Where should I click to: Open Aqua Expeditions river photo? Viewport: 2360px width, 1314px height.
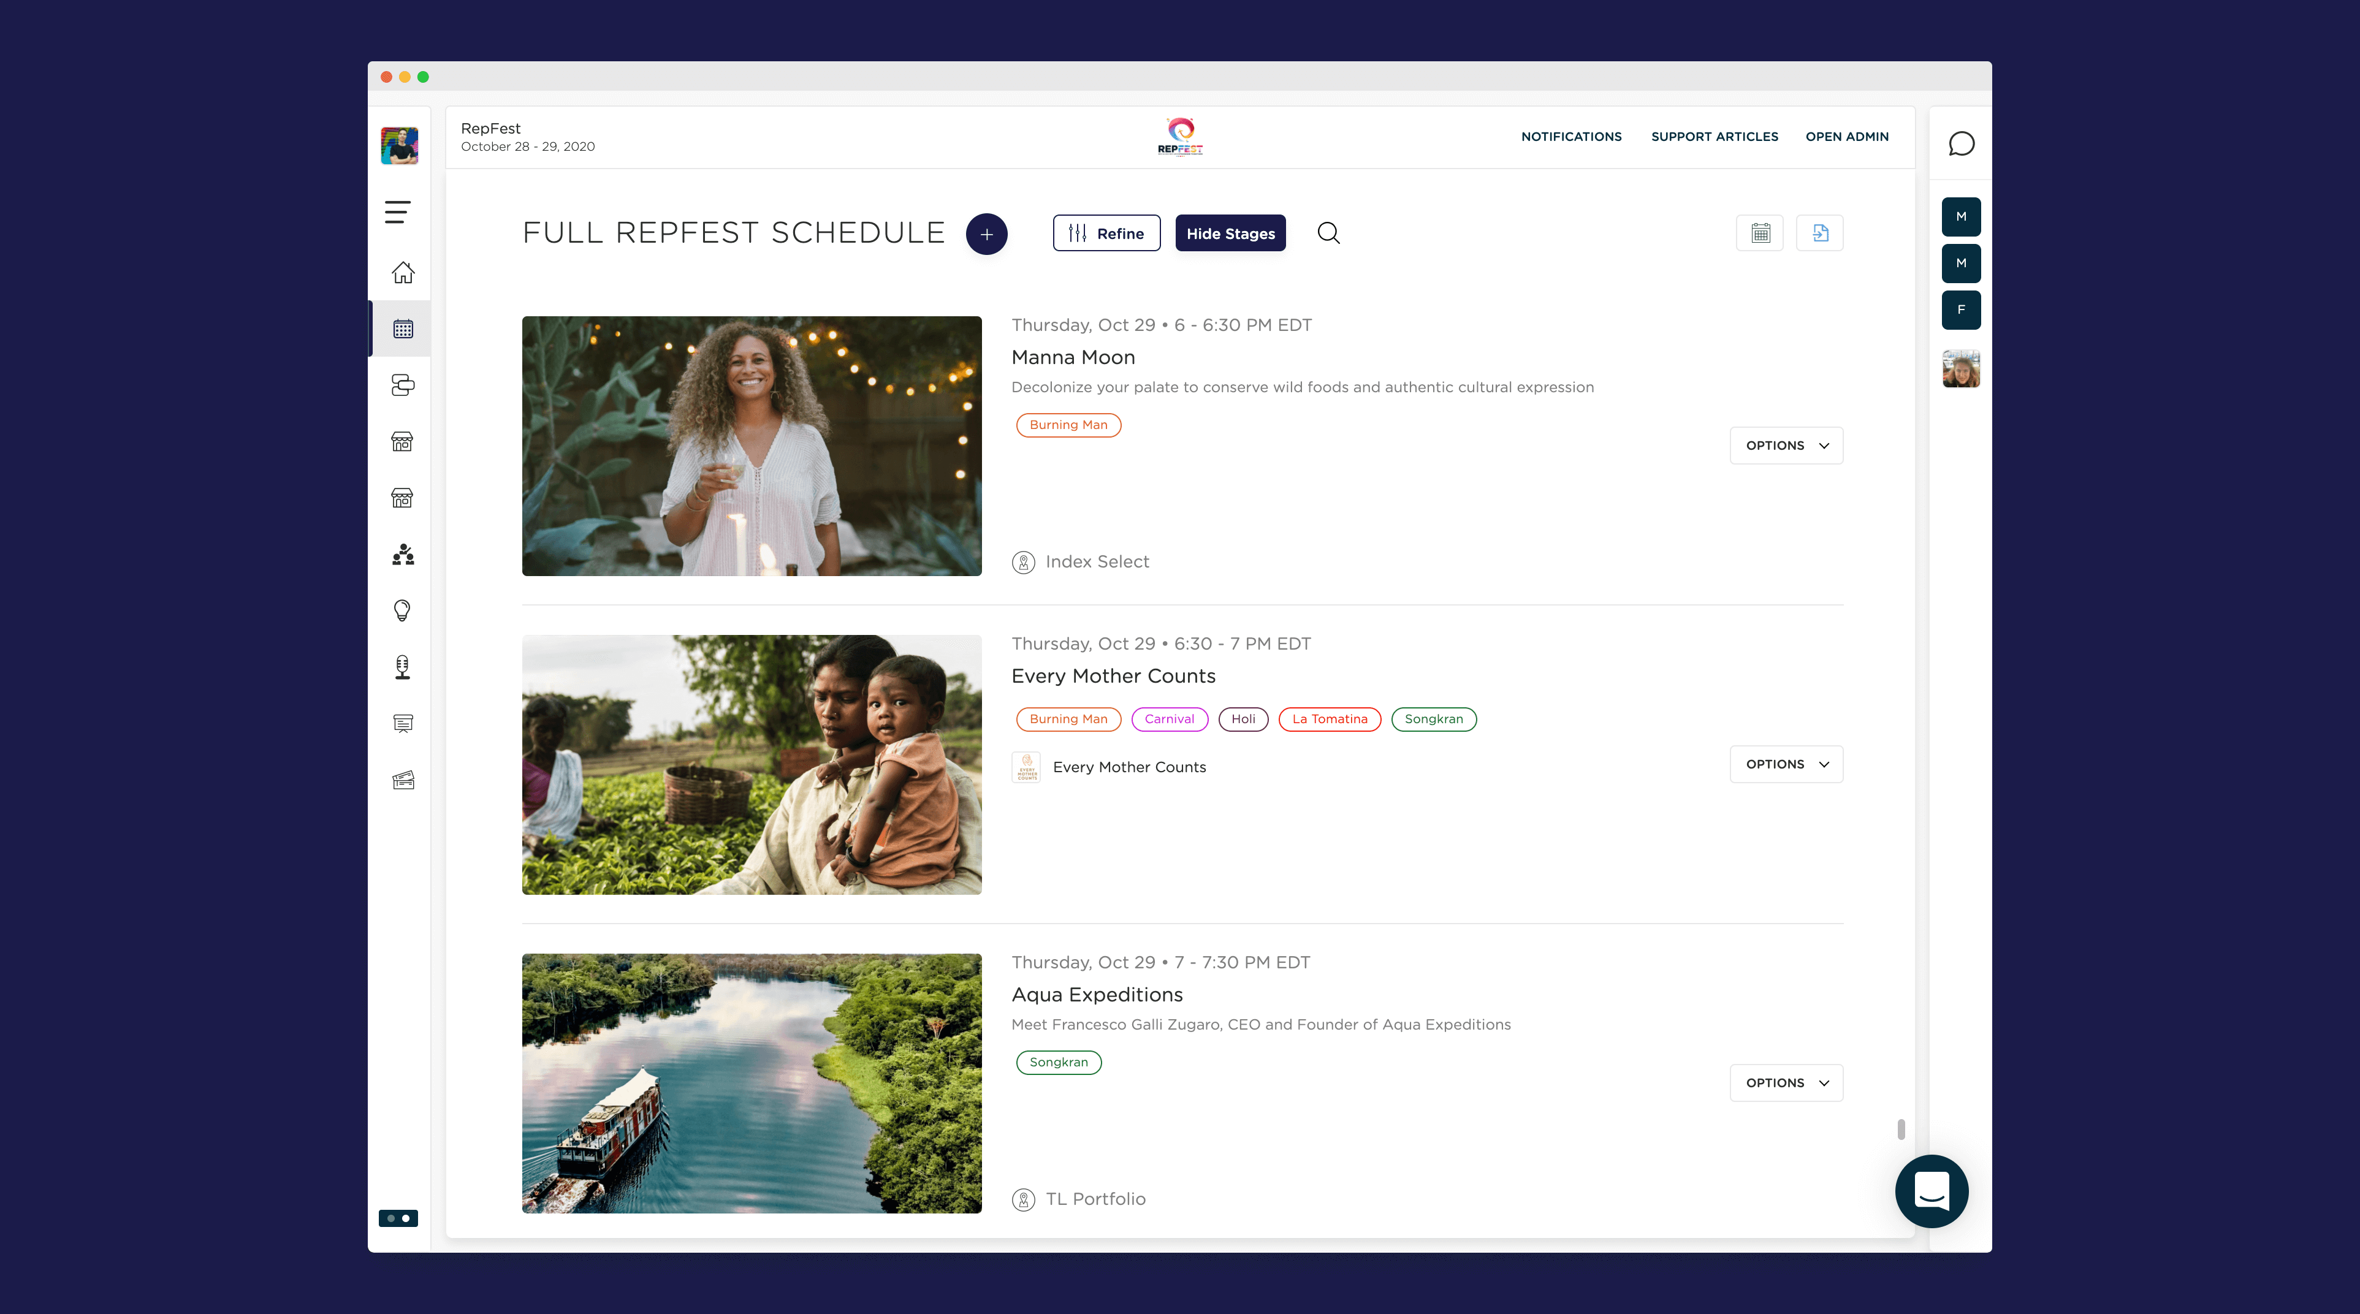tap(752, 1083)
